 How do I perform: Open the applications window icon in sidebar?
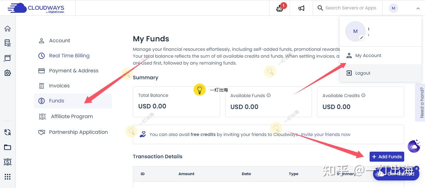click(x=8, y=58)
